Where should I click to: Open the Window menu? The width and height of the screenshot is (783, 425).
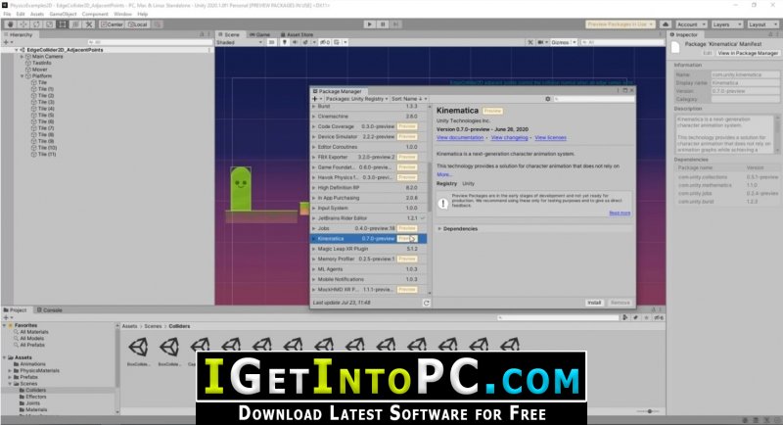click(x=123, y=14)
